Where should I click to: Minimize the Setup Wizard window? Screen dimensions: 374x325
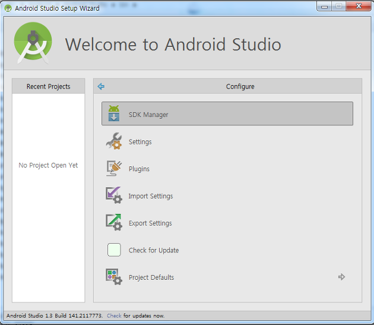(324, 6)
